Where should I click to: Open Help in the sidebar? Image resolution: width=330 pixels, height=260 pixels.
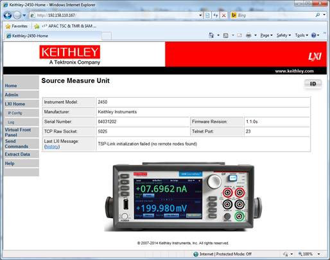(x=10, y=163)
